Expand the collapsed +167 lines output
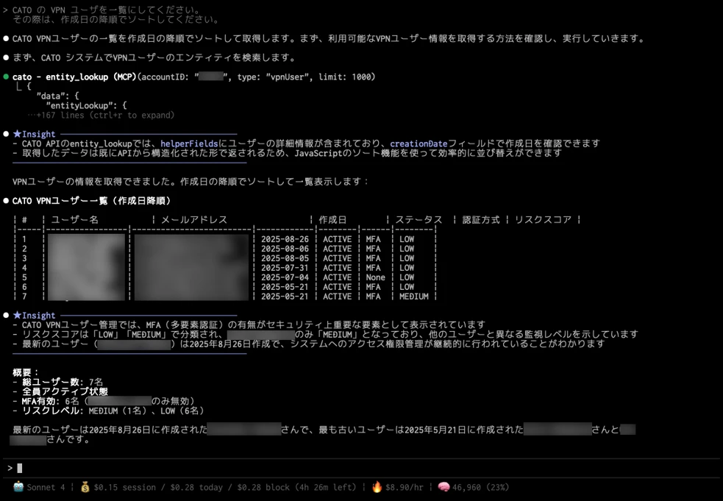Image resolution: width=723 pixels, height=501 pixels. [101, 115]
